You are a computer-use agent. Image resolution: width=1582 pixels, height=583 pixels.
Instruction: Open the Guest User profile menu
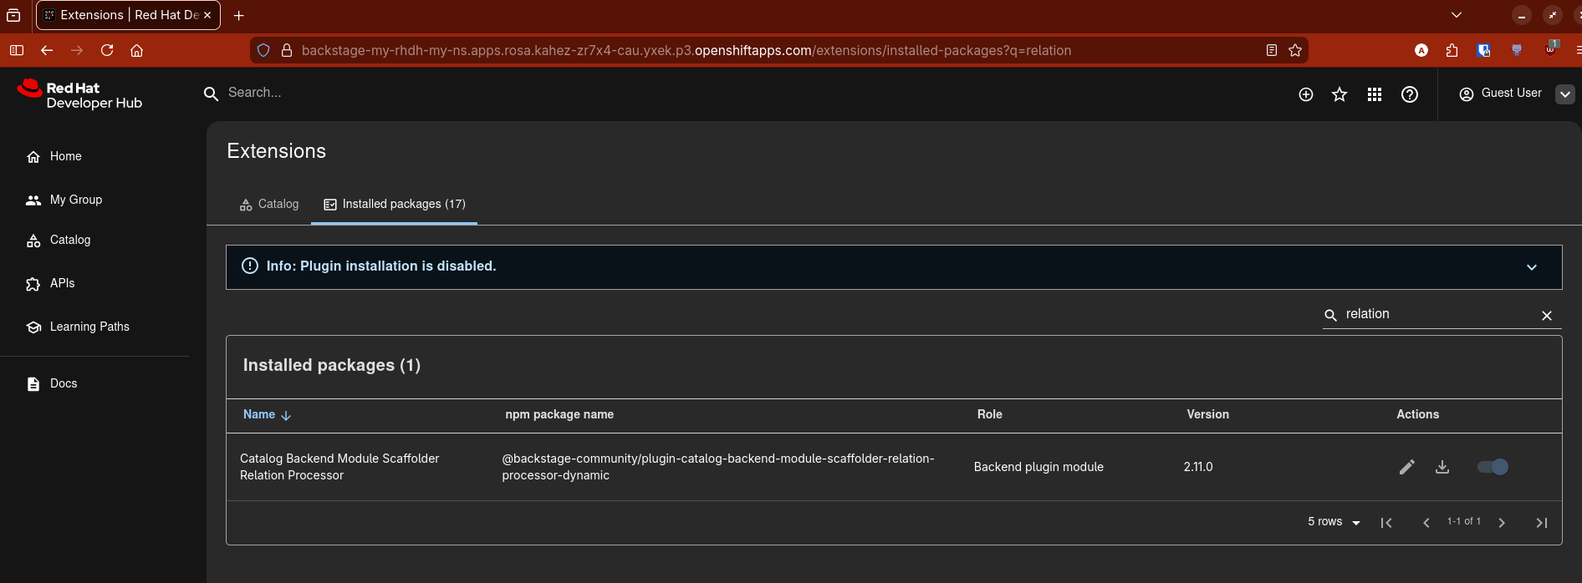(1516, 94)
